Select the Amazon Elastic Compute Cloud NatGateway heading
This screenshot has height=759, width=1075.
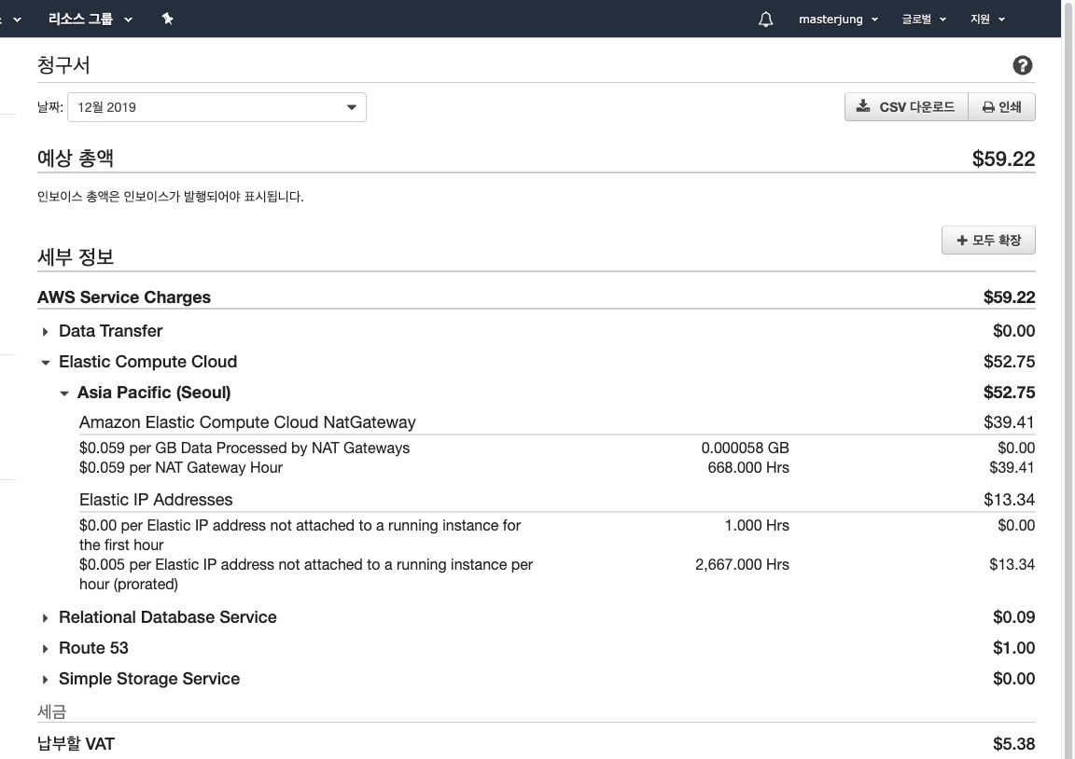point(247,422)
